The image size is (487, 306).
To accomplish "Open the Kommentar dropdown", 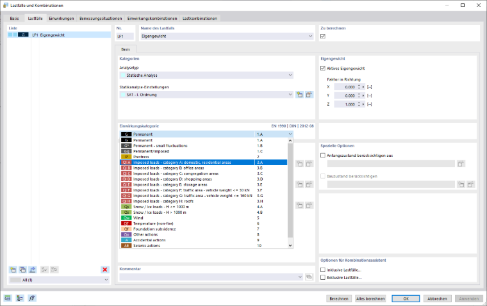I will (300, 277).
